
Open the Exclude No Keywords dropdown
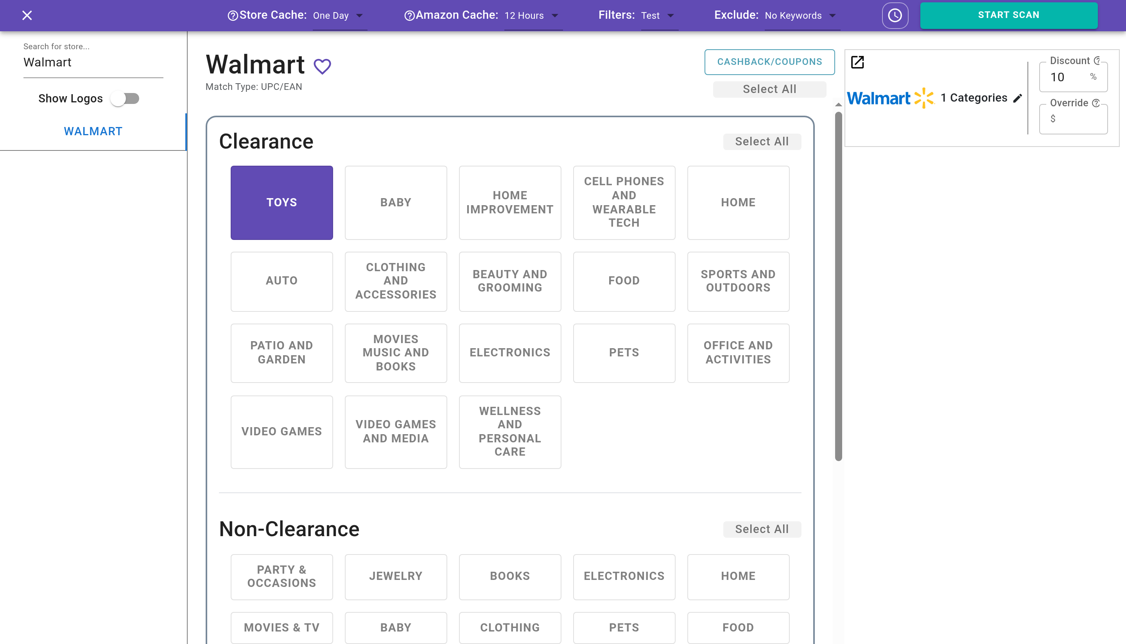point(802,16)
